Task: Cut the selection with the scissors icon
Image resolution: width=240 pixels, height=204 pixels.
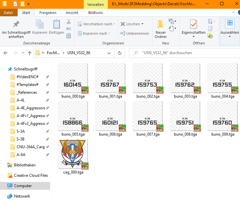Action: (x=69, y=22)
